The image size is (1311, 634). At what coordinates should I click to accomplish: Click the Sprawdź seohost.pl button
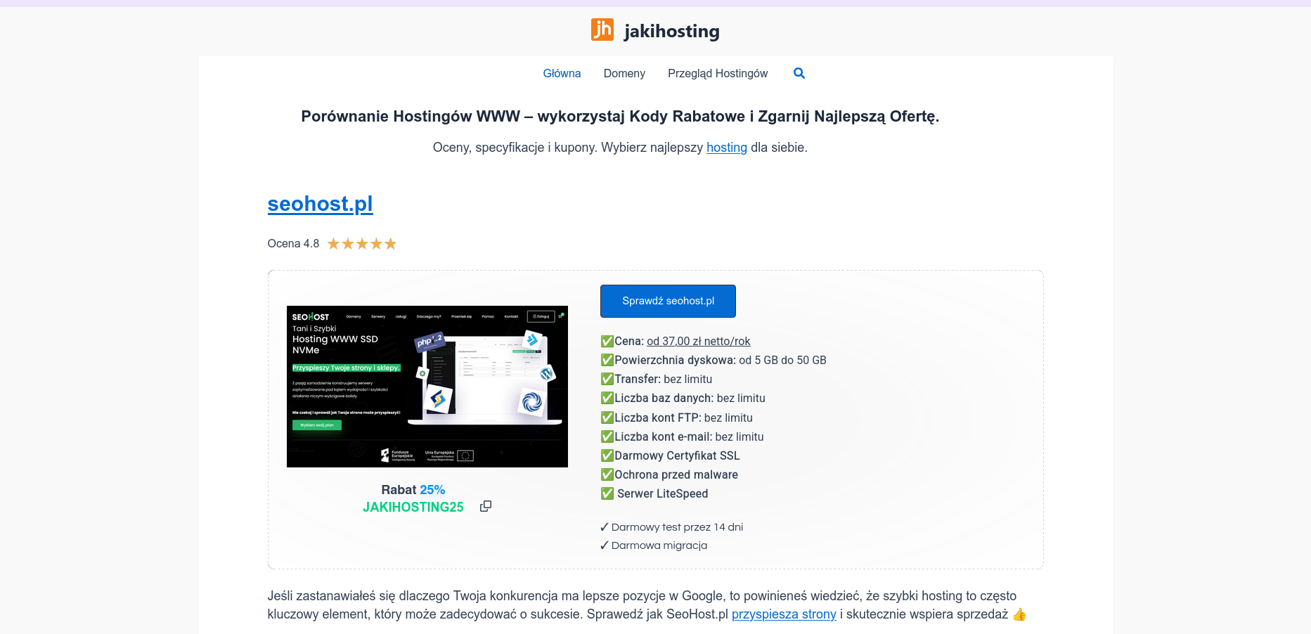coord(668,301)
